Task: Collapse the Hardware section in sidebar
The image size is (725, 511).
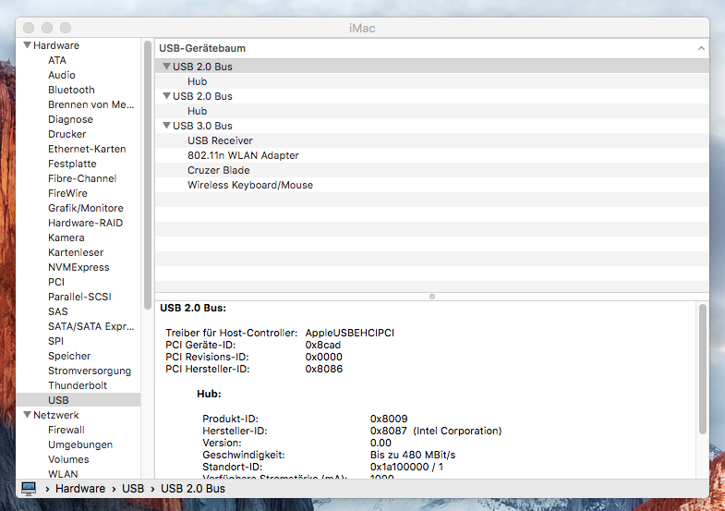Action: (28, 45)
